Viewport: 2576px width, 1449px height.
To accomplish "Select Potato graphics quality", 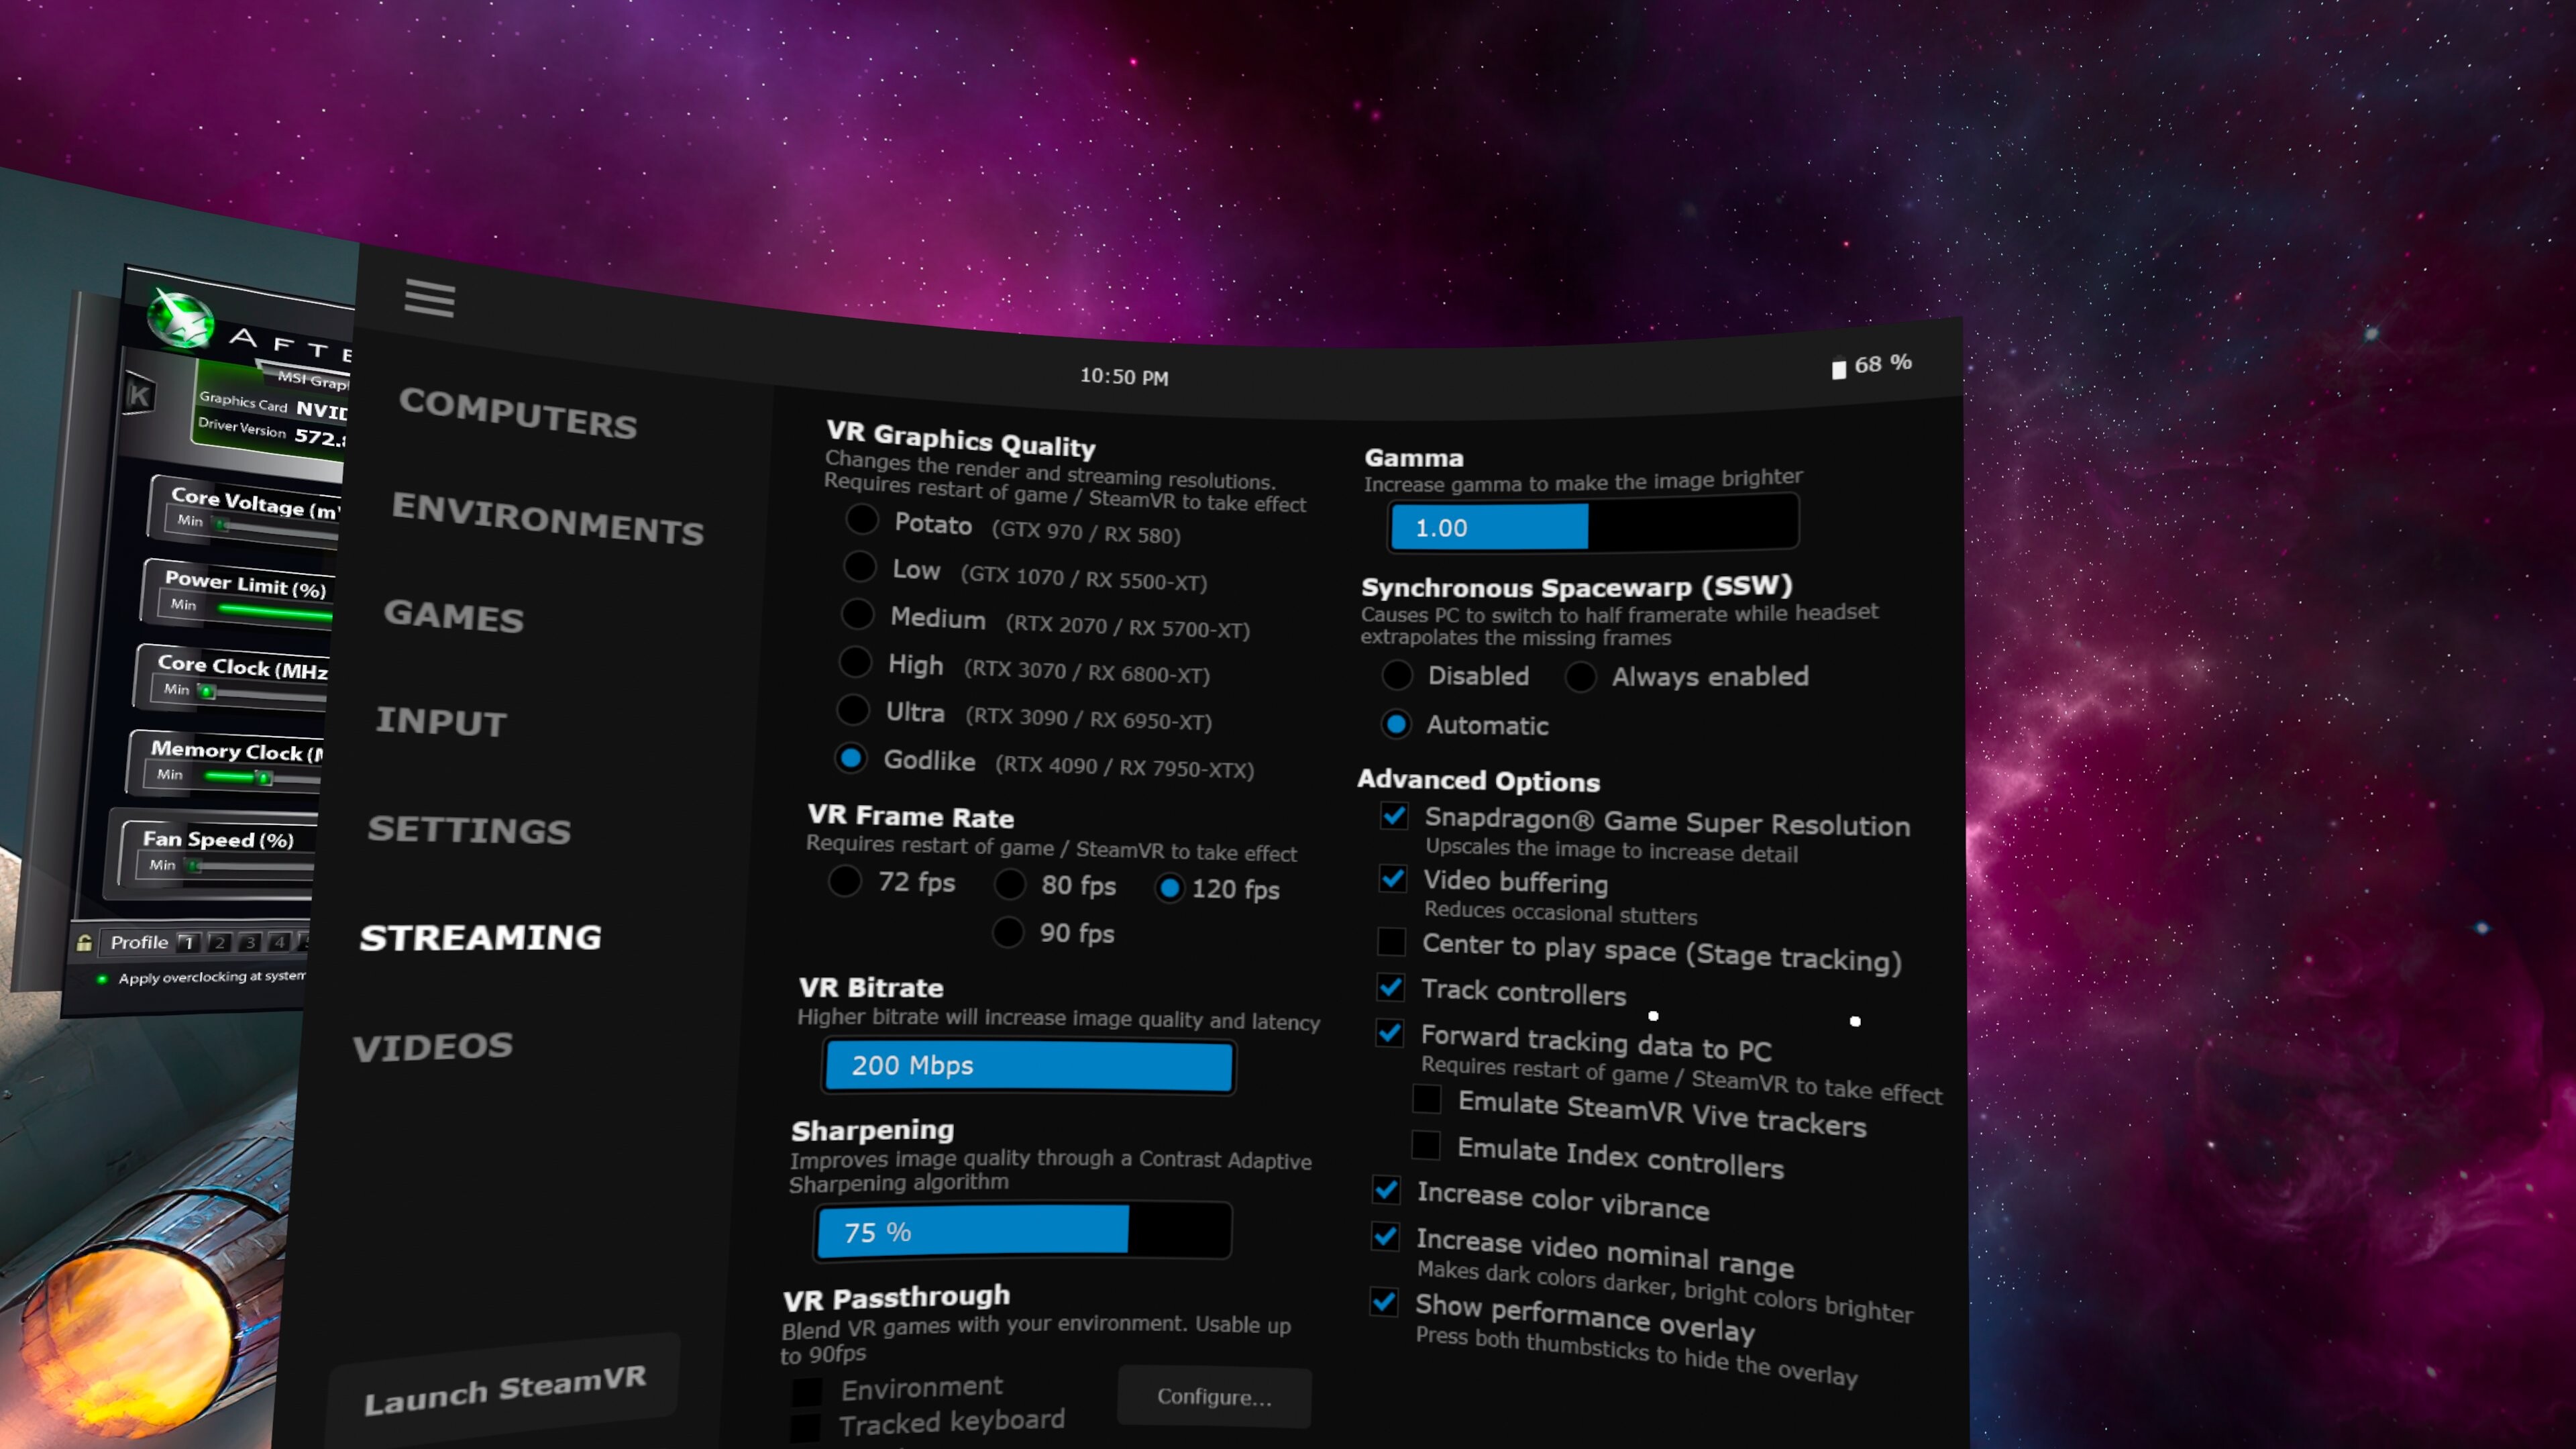I will (861, 519).
